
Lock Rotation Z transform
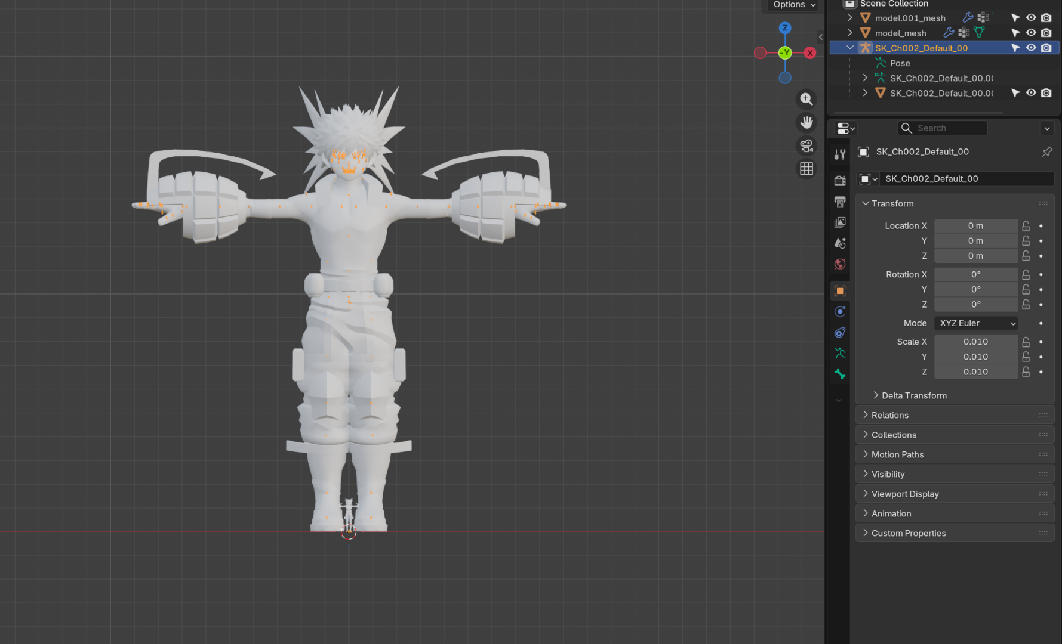1026,304
